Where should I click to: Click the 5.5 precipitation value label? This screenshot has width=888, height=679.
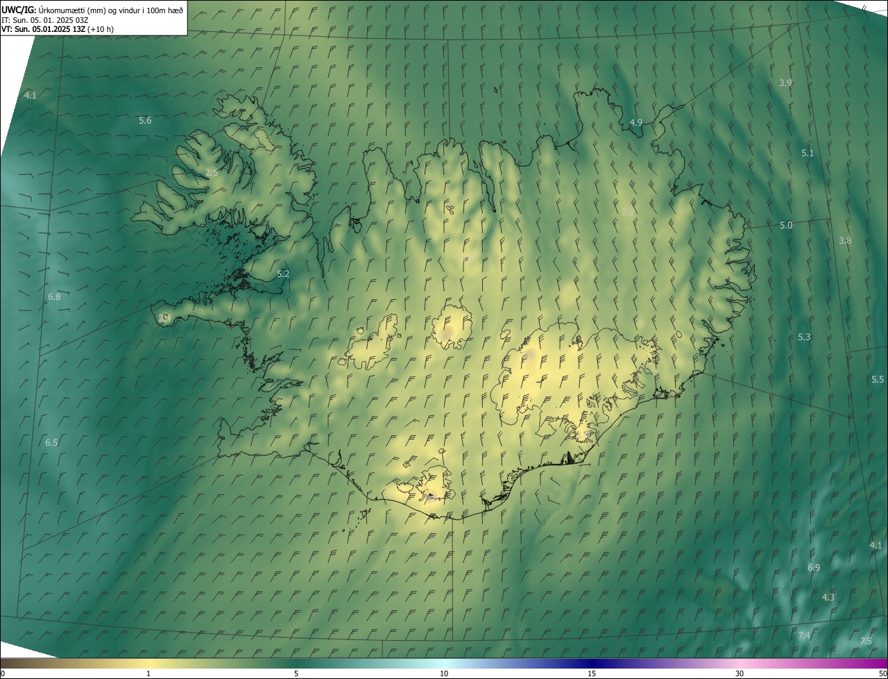[x=878, y=380]
